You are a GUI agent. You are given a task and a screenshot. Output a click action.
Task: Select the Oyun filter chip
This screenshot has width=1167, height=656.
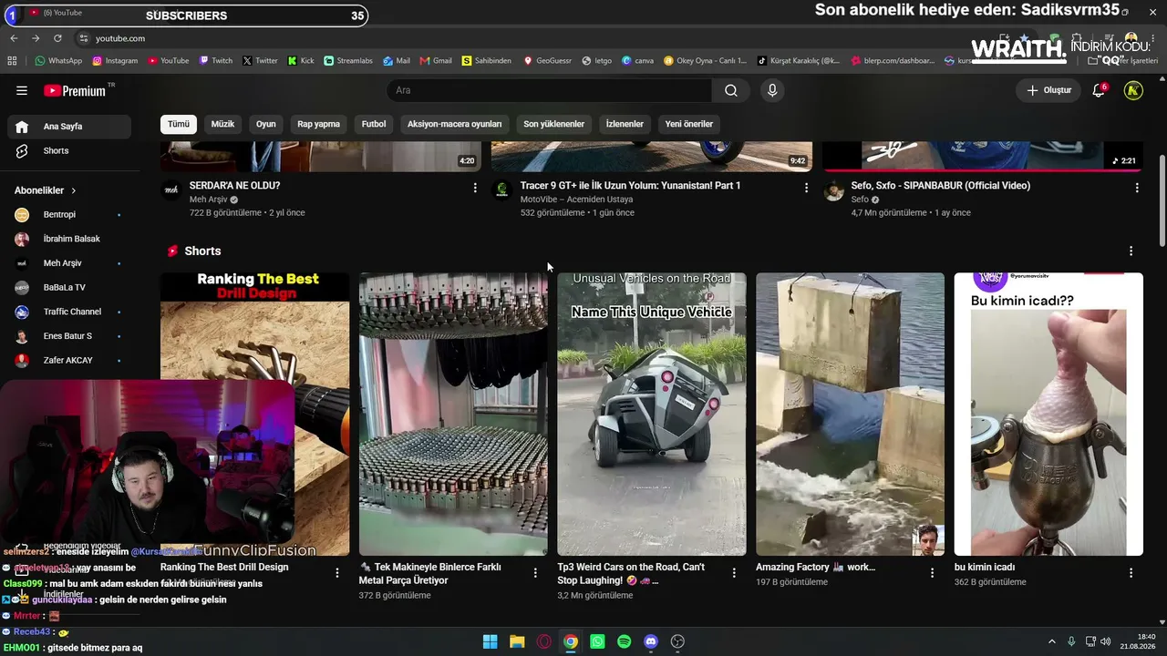[x=265, y=124]
